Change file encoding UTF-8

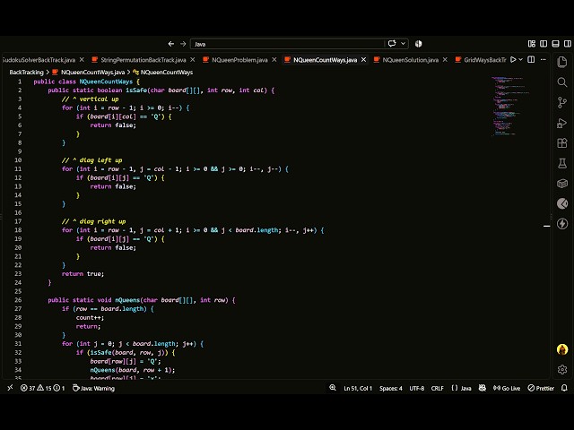(416, 388)
